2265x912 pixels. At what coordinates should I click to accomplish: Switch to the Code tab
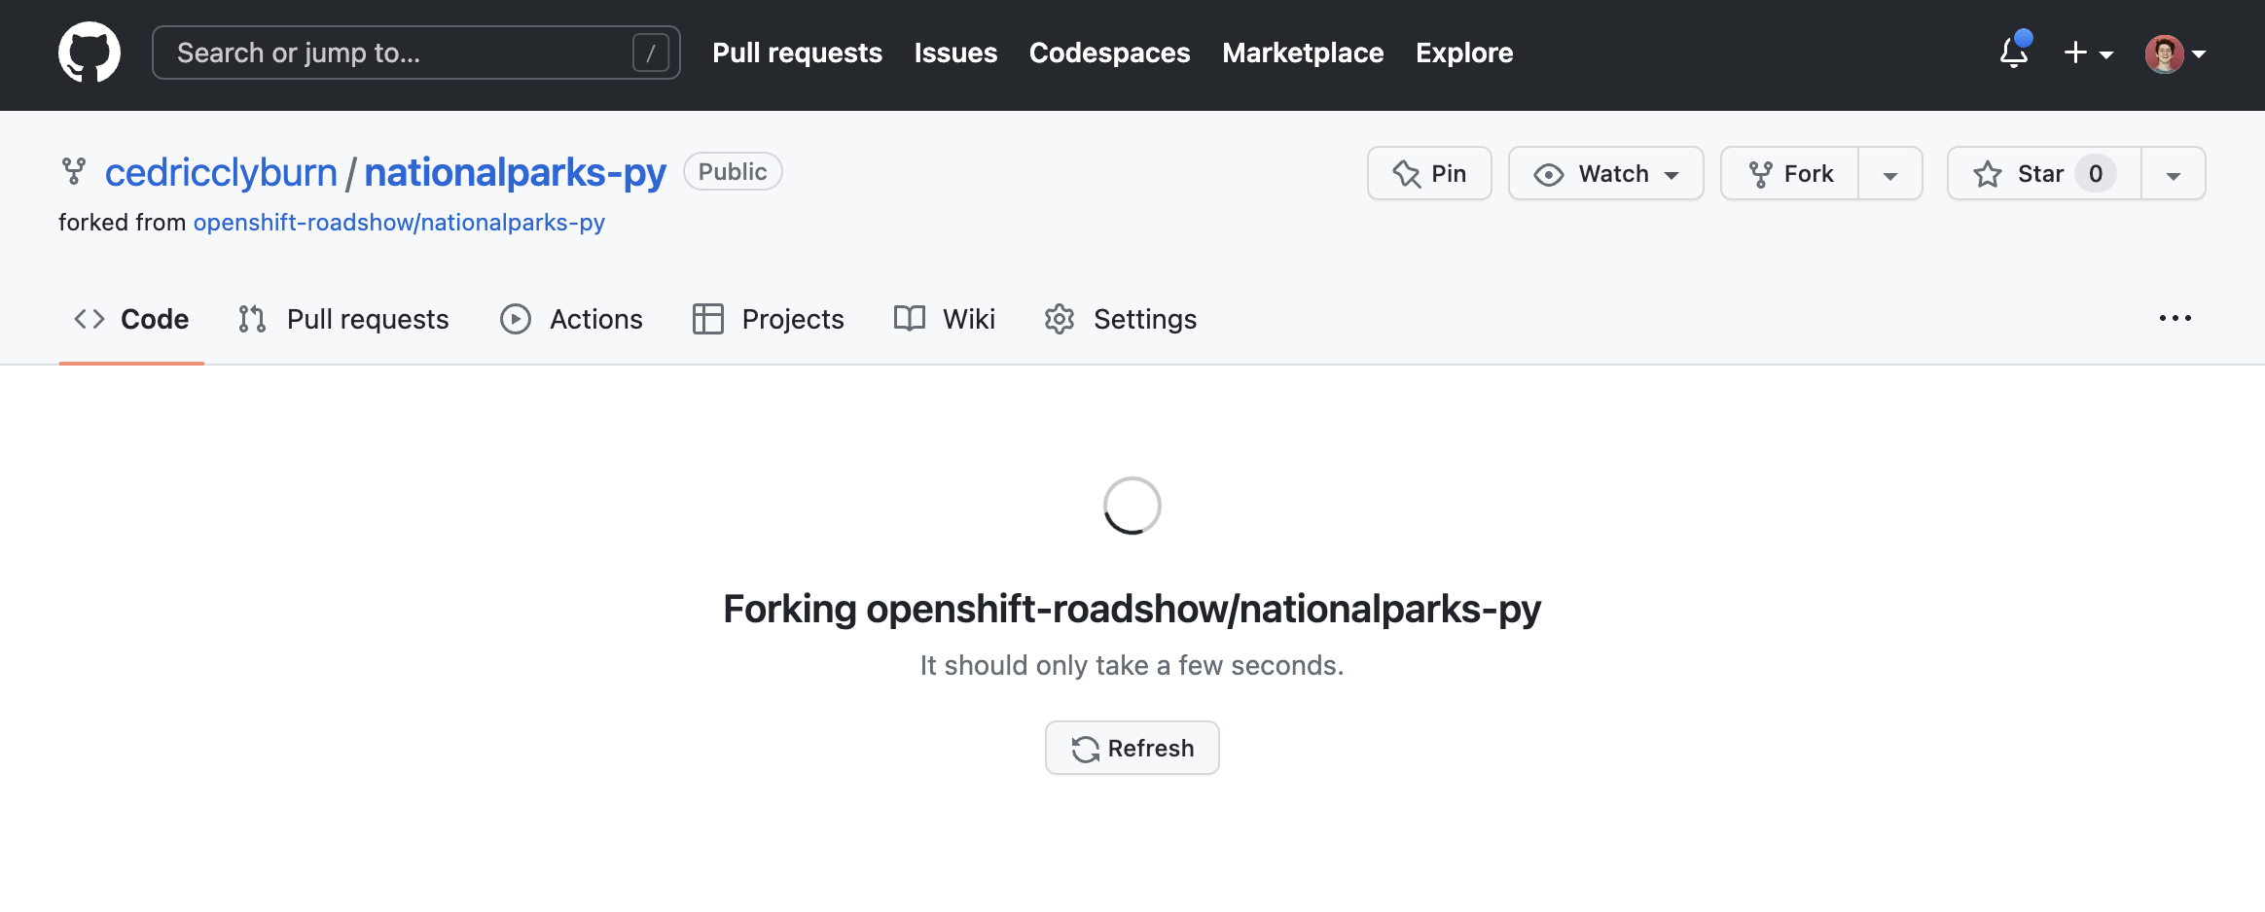pos(131,319)
